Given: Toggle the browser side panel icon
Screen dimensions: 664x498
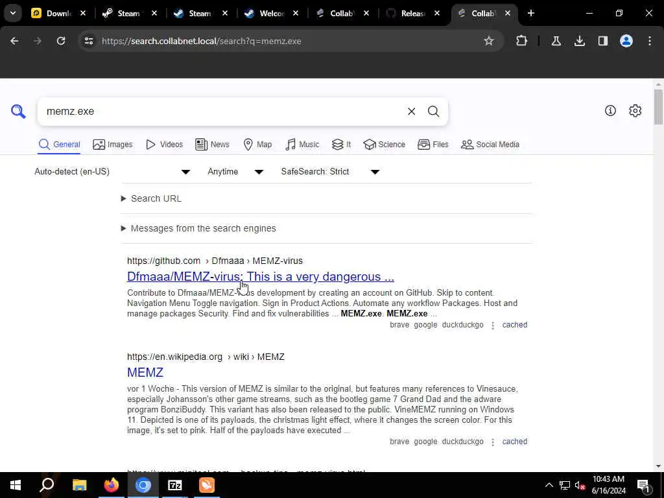Looking at the screenshot, I should point(602,41).
